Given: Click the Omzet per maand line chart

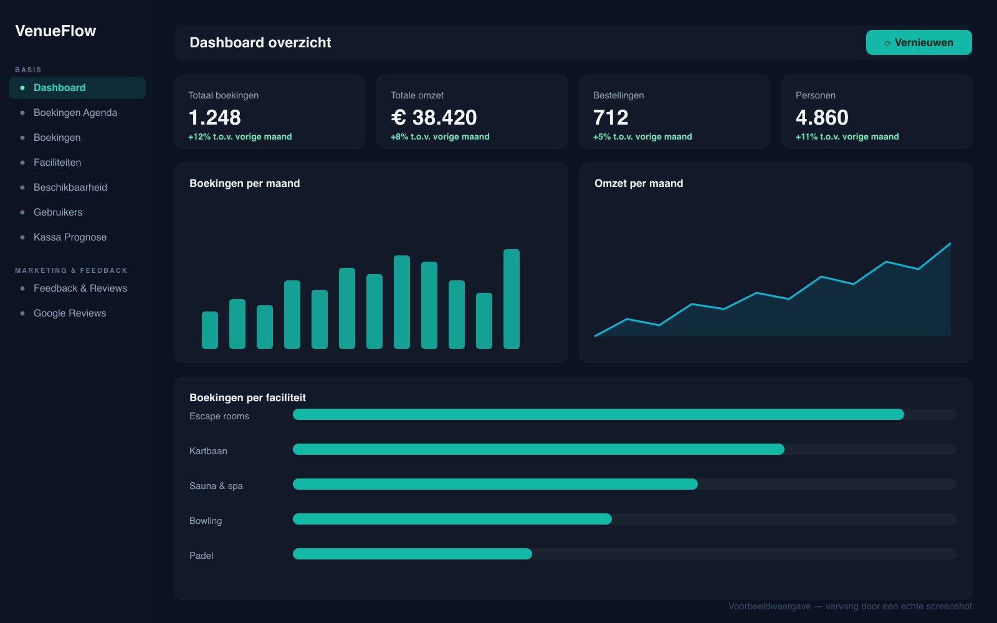Looking at the screenshot, I should click(x=773, y=290).
